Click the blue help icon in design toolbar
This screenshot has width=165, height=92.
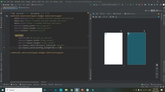[159, 17]
